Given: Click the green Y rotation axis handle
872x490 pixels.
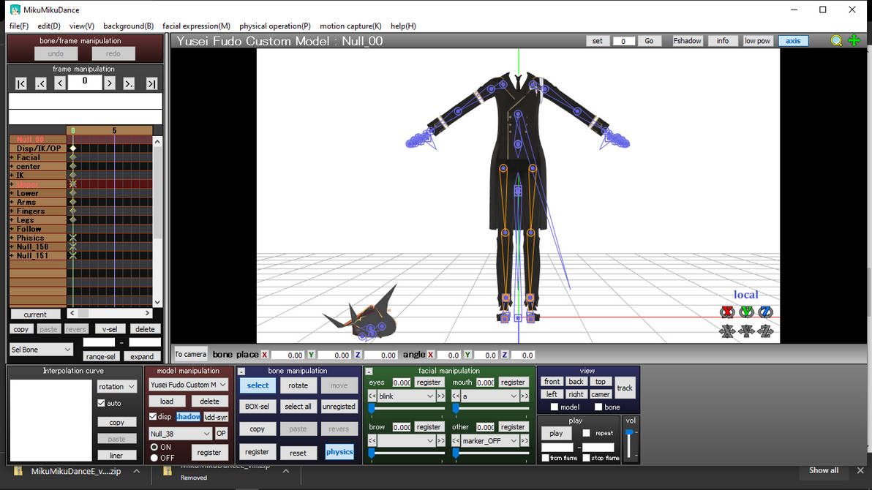Looking at the screenshot, I should pos(746,312).
